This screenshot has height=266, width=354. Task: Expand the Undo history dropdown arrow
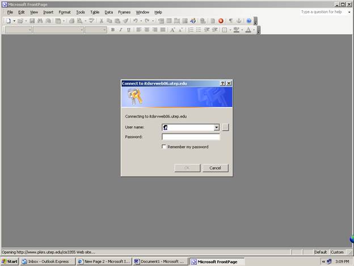point(141,21)
